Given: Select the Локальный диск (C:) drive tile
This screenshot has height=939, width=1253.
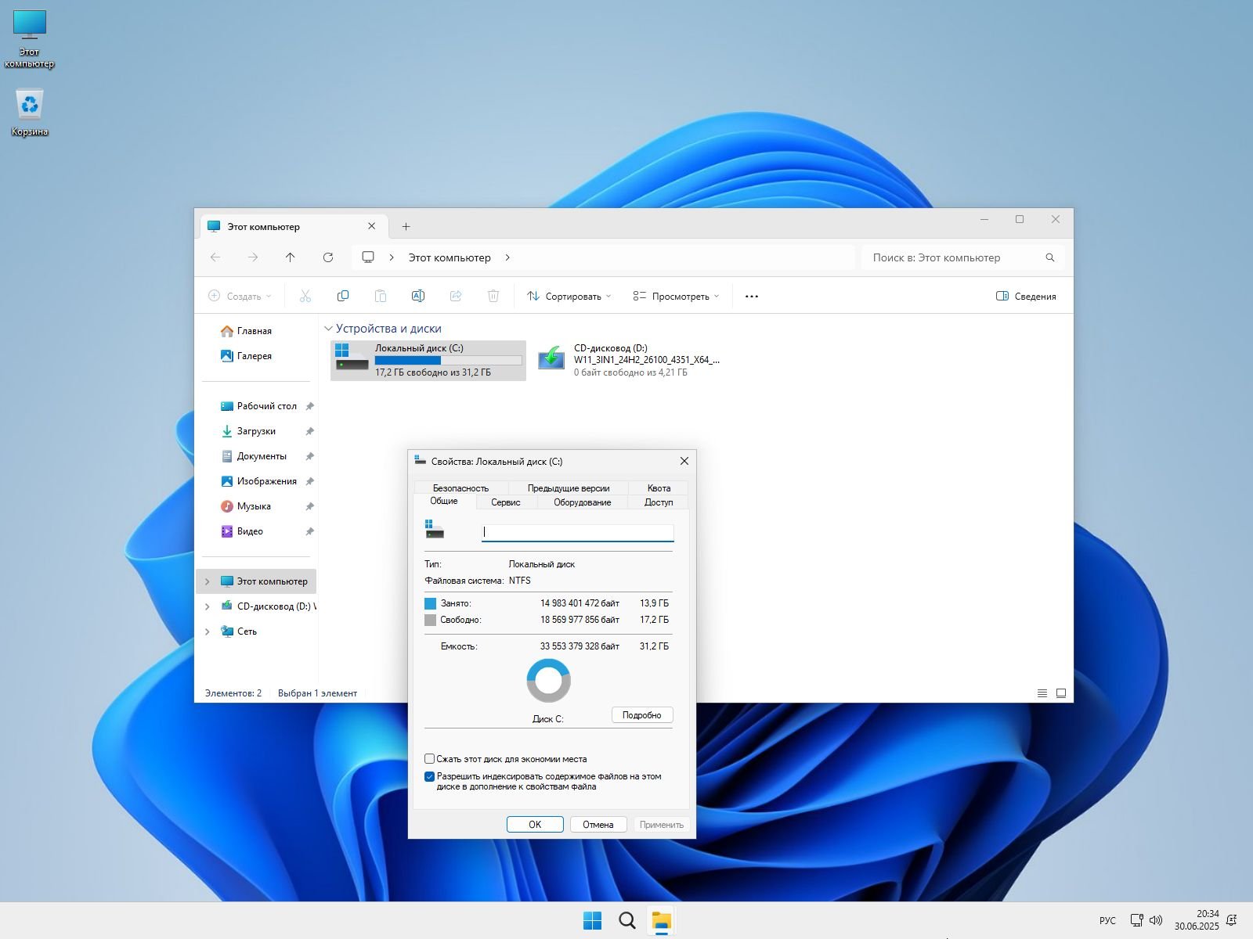Looking at the screenshot, I should point(428,361).
